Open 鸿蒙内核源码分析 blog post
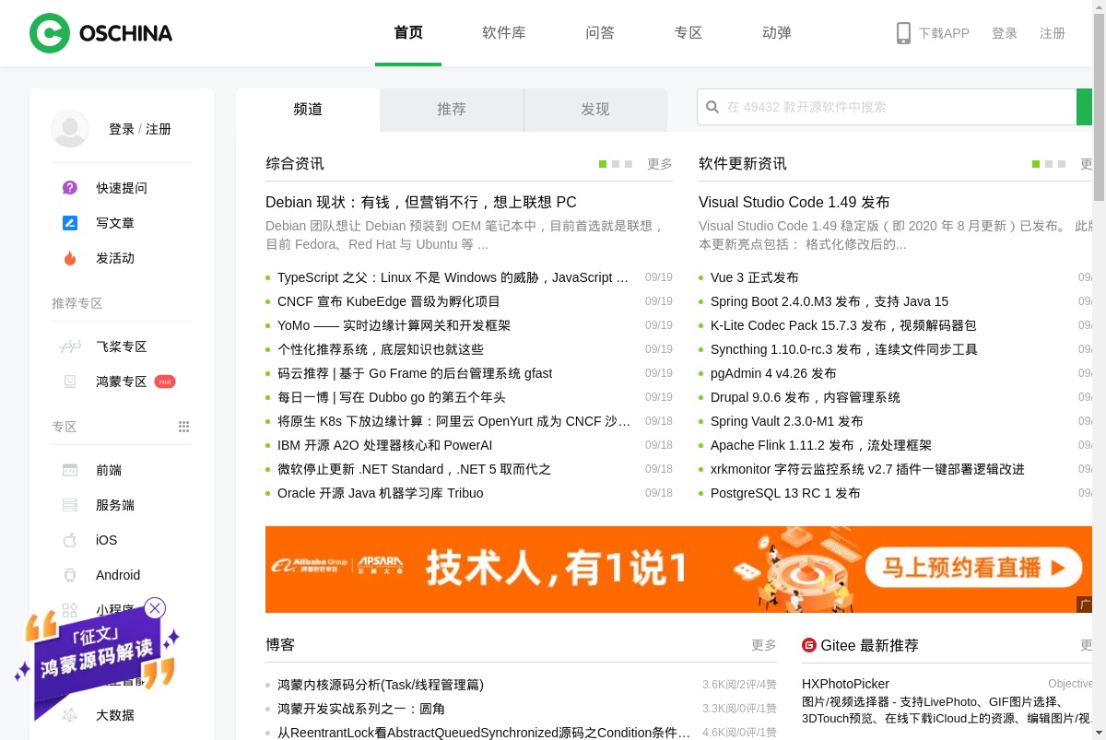Screen dimensions: 1106x740 [381, 685]
